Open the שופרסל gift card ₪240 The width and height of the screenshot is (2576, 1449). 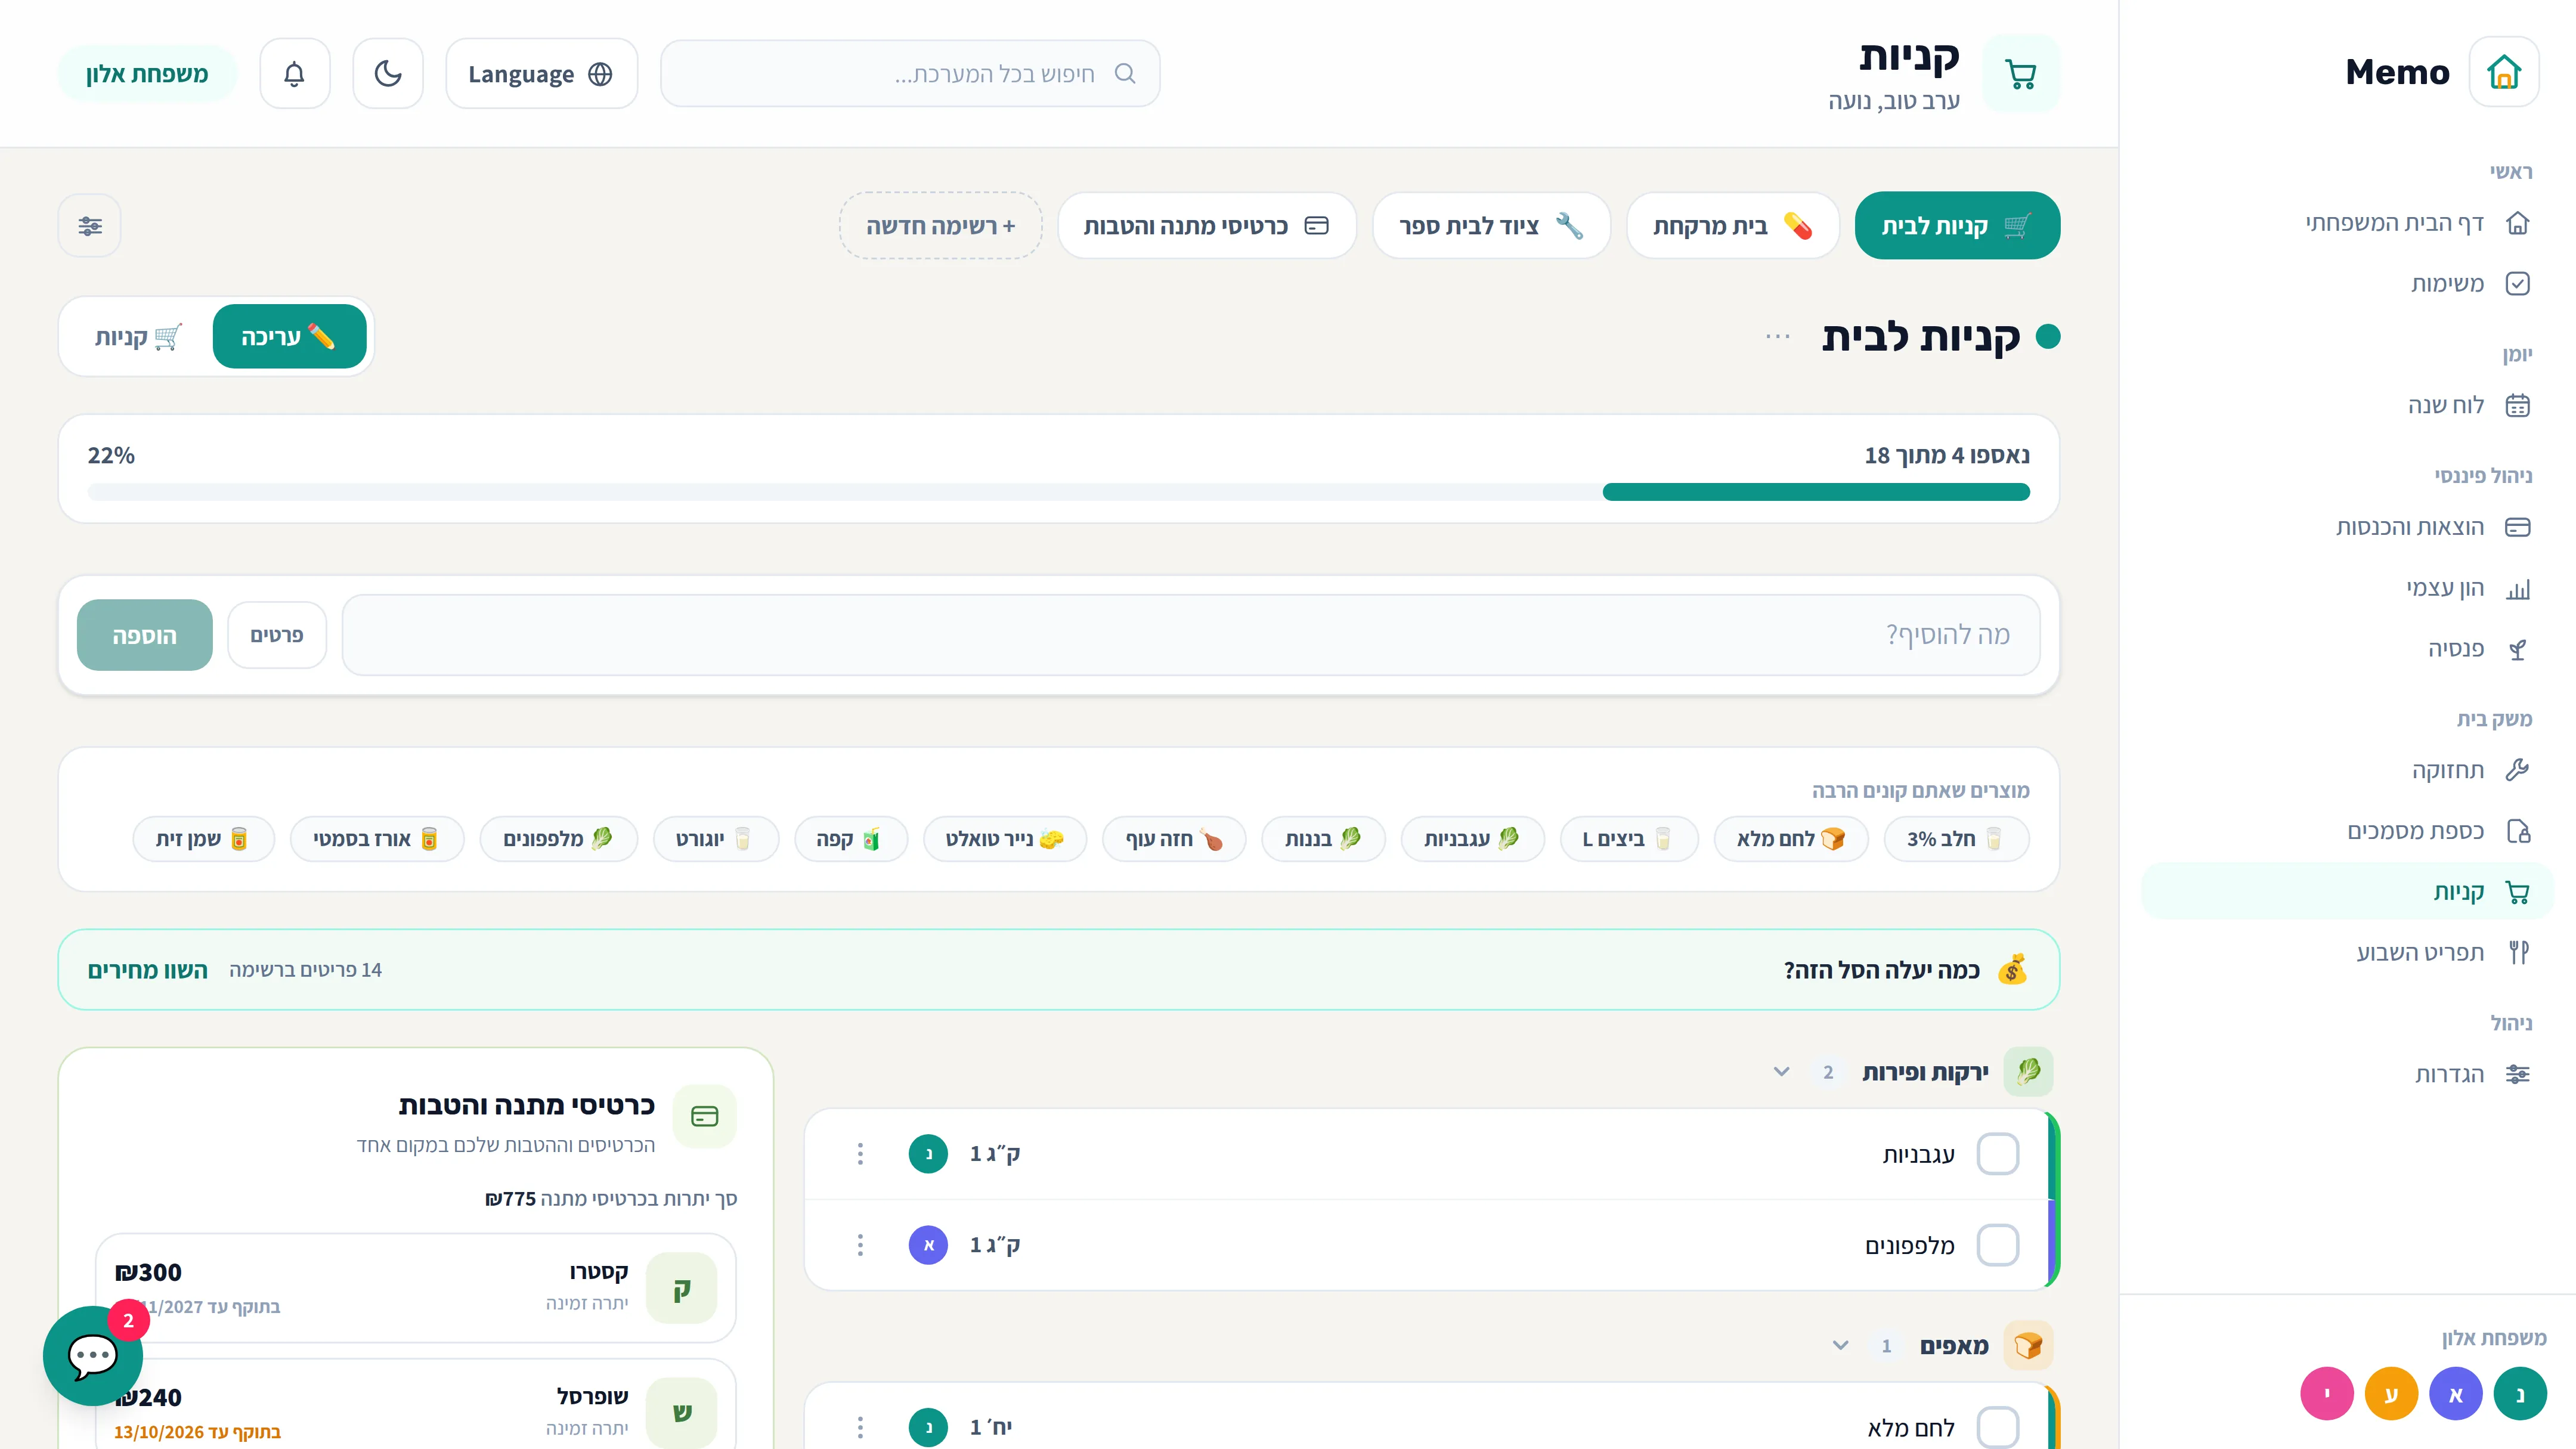(x=416, y=1404)
